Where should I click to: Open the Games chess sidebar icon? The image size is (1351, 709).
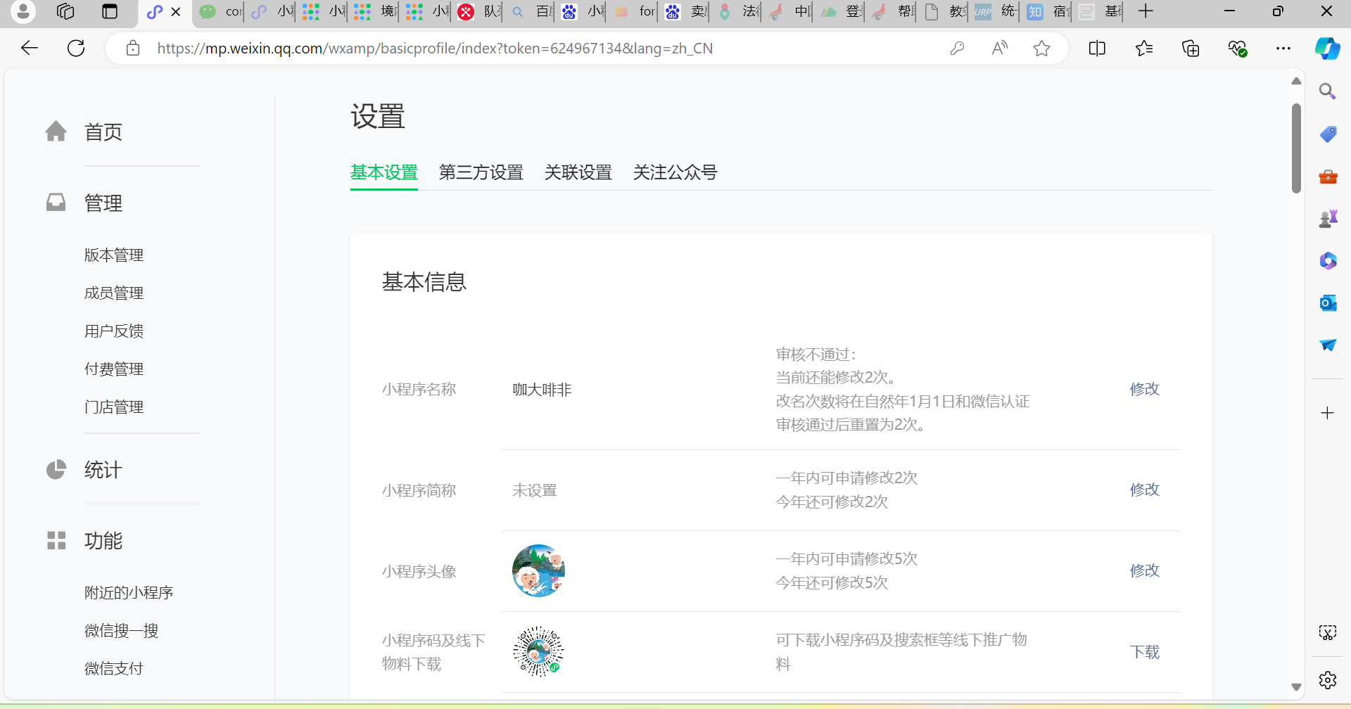(x=1328, y=219)
